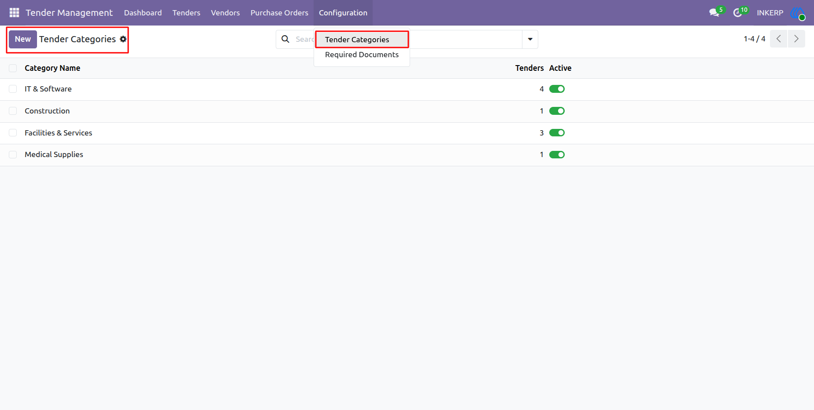Open the Construction category row

coord(407,111)
